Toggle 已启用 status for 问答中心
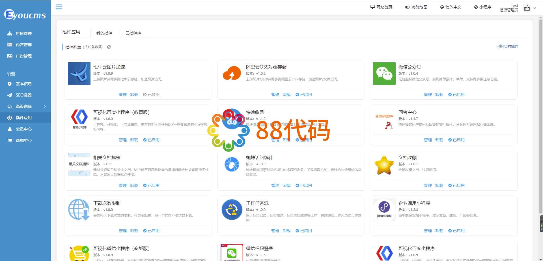Screen dimensions: 543x261 click(456, 140)
